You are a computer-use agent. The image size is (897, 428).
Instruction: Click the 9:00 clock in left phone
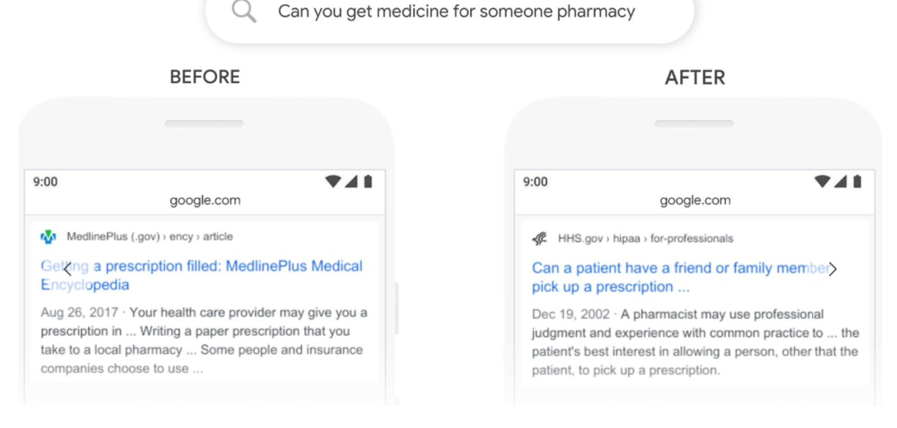tap(45, 182)
